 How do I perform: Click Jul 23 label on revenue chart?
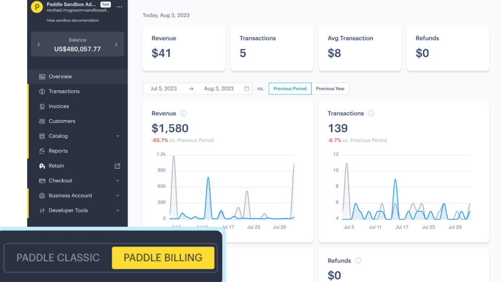coord(254,227)
